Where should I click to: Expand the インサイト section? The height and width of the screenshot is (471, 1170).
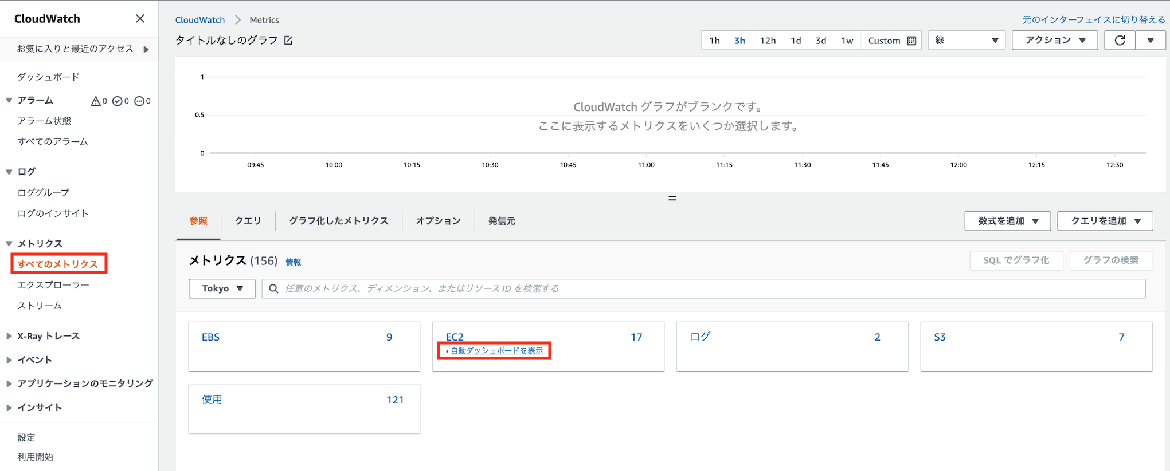9,407
